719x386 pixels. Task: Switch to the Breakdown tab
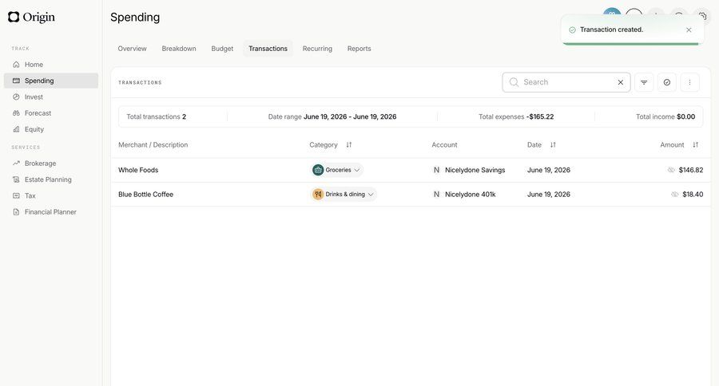point(179,49)
